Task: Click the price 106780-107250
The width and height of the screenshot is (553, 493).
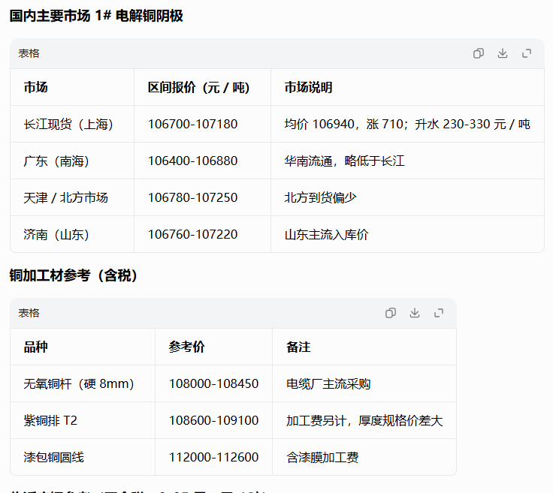Action: (192, 197)
